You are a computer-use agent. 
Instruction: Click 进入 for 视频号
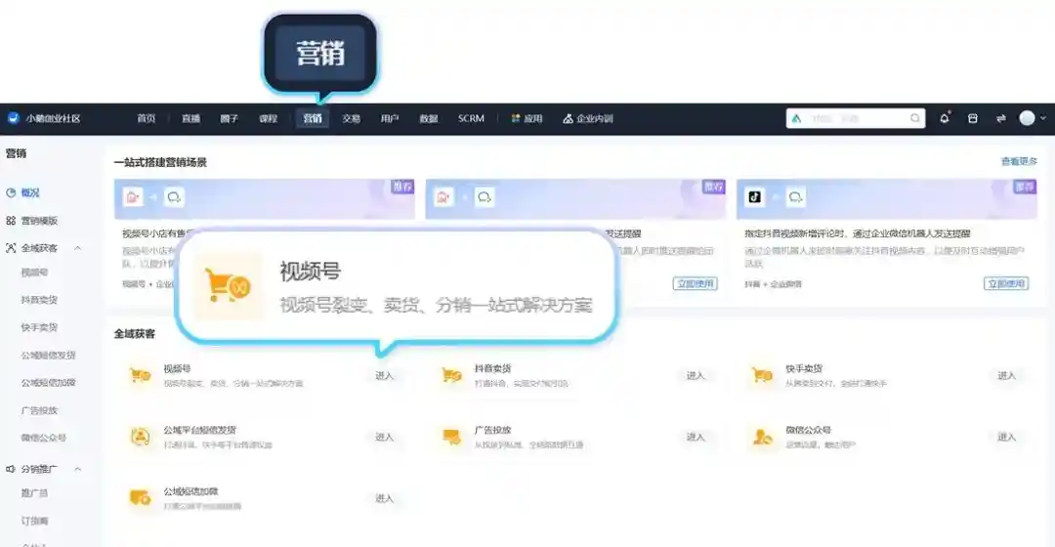pos(384,375)
